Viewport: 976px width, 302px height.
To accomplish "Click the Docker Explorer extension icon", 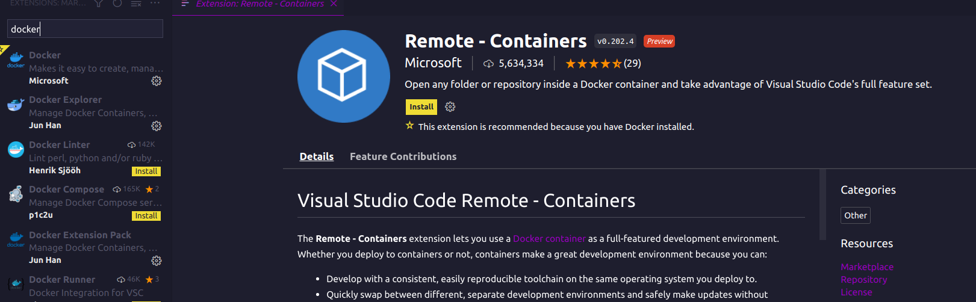I will 16,105.
